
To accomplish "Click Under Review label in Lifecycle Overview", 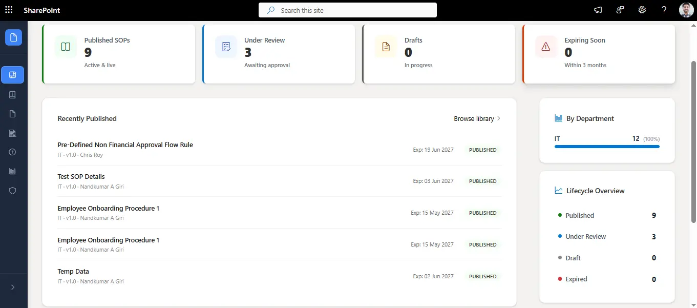I will [x=585, y=237].
